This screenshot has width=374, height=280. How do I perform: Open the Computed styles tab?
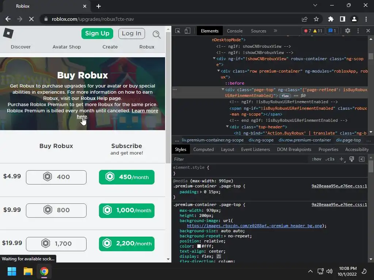click(203, 149)
